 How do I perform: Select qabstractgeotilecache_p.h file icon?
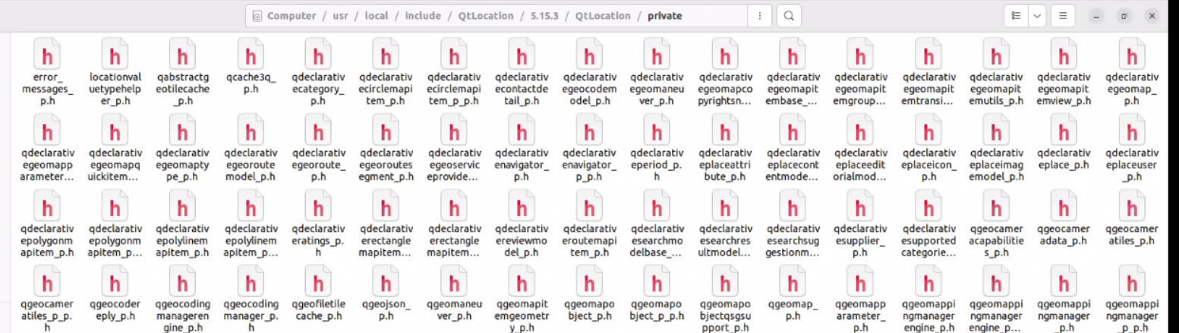(183, 54)
